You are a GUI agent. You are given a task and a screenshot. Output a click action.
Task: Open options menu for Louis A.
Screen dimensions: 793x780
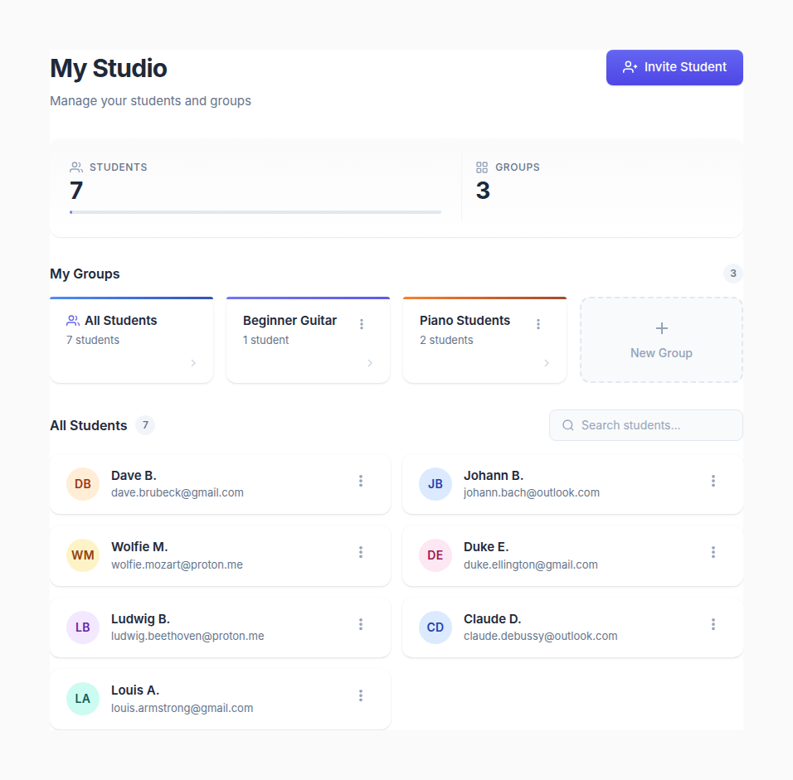tap(361, 695)
